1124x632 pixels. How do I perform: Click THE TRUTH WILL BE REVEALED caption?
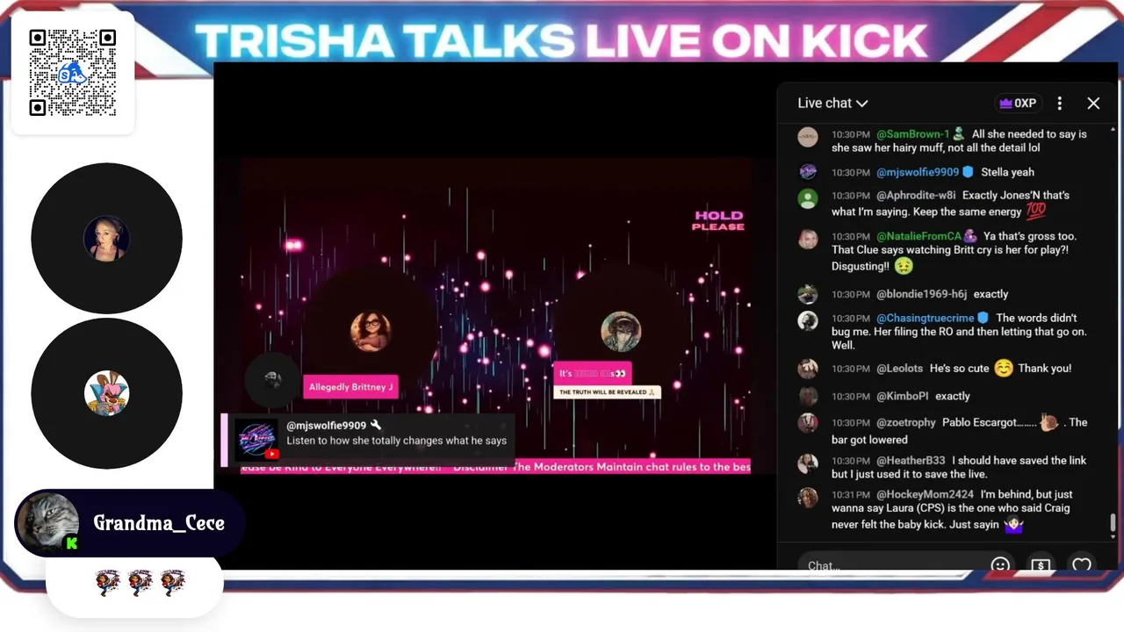607,392
